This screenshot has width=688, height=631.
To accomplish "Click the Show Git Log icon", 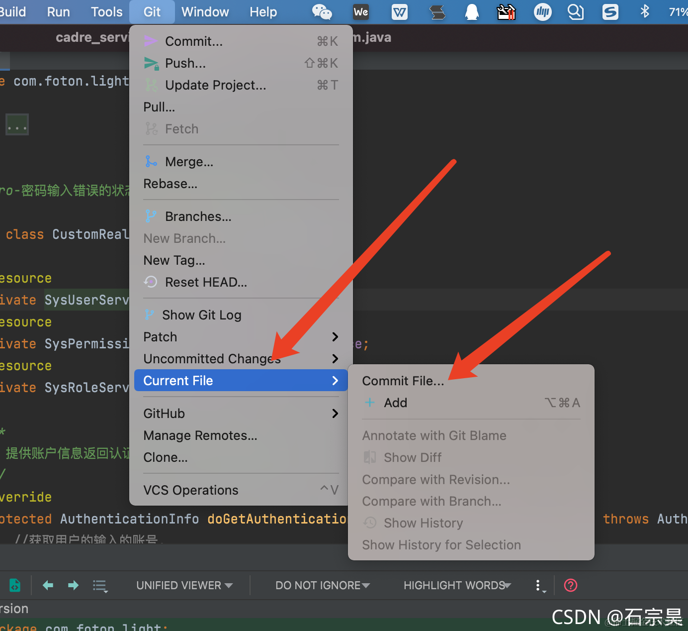I will click(x=149, y=315).
